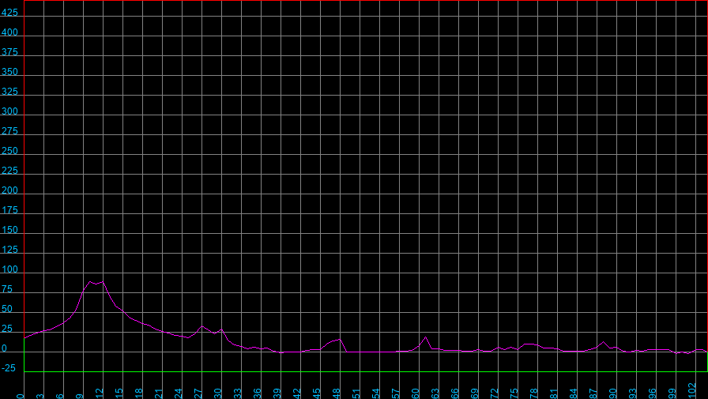Click the -25 label on the vertical axis
The image size is (708, 399).
tap(9, 369)
